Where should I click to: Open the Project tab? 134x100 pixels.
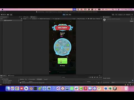3,76
